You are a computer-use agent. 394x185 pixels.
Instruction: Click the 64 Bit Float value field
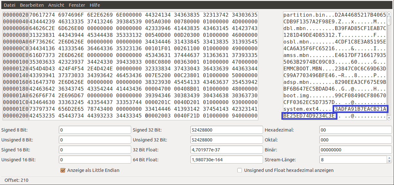[x=227, y=160]
